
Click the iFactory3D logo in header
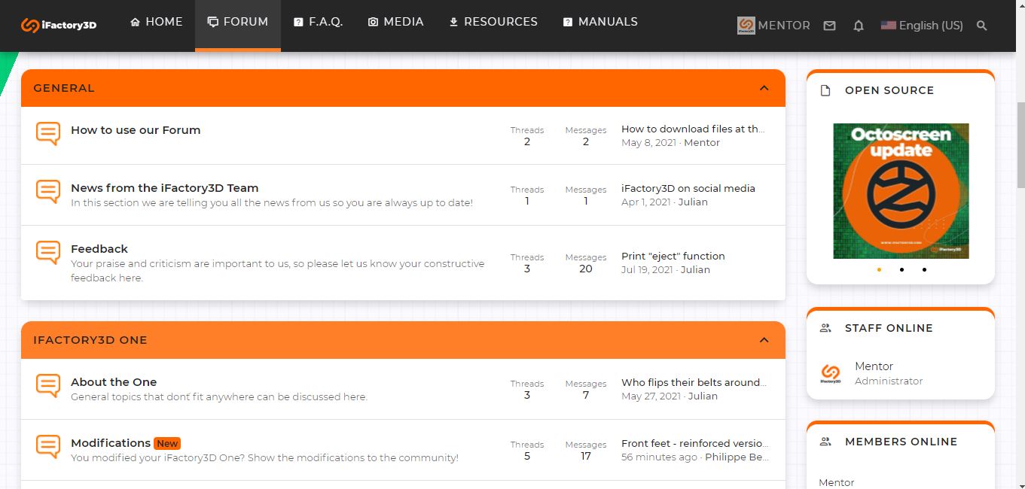point(59,25)
